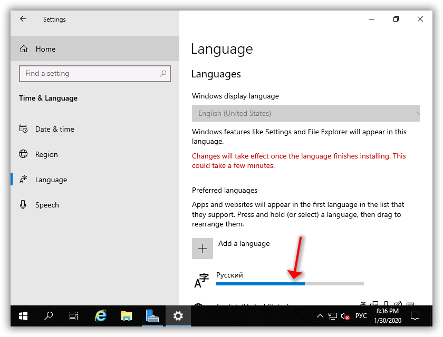
Task: Click the Add a language label
Action: (x=244, y=243)
